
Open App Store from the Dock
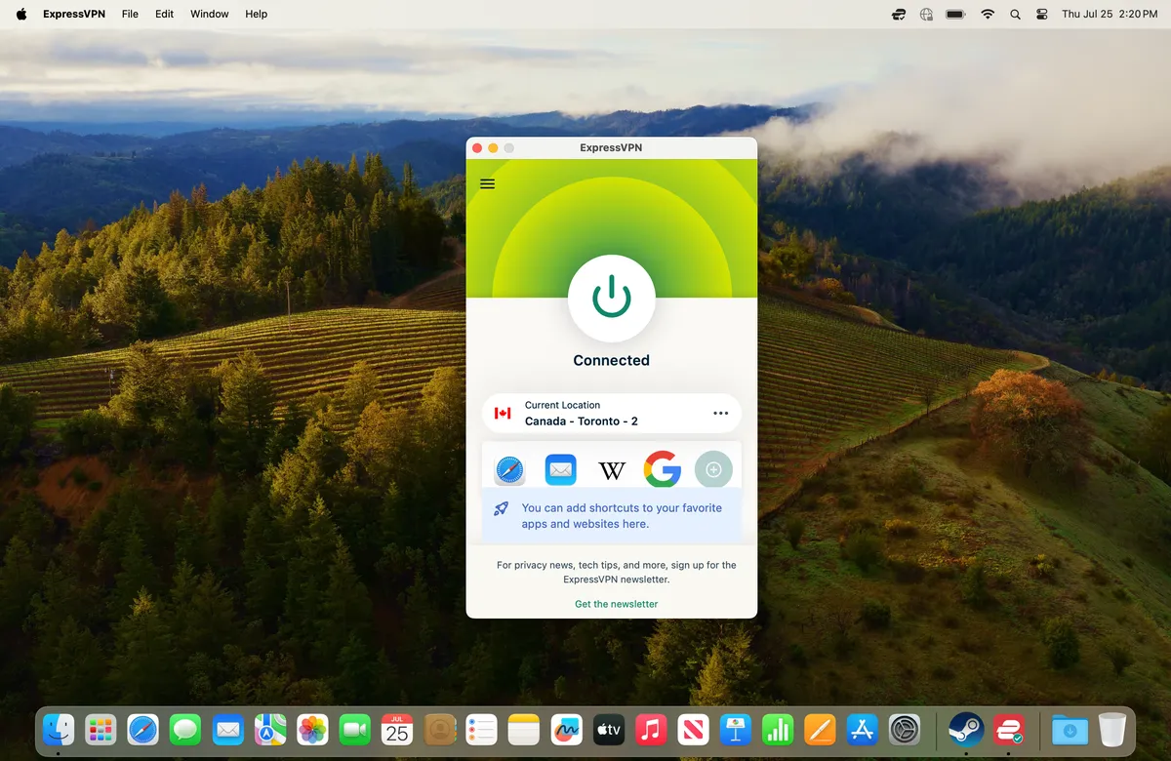[863, 729]
